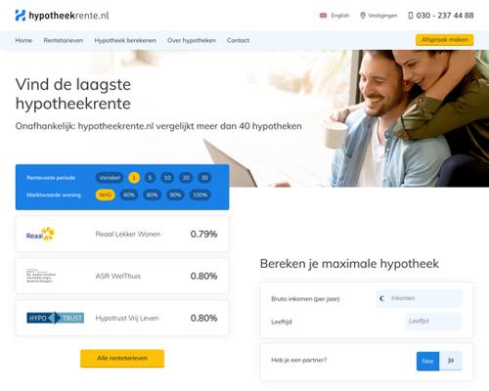489x391 pixels.
Task: Click the Afspraak maken button
Action: 445,40
